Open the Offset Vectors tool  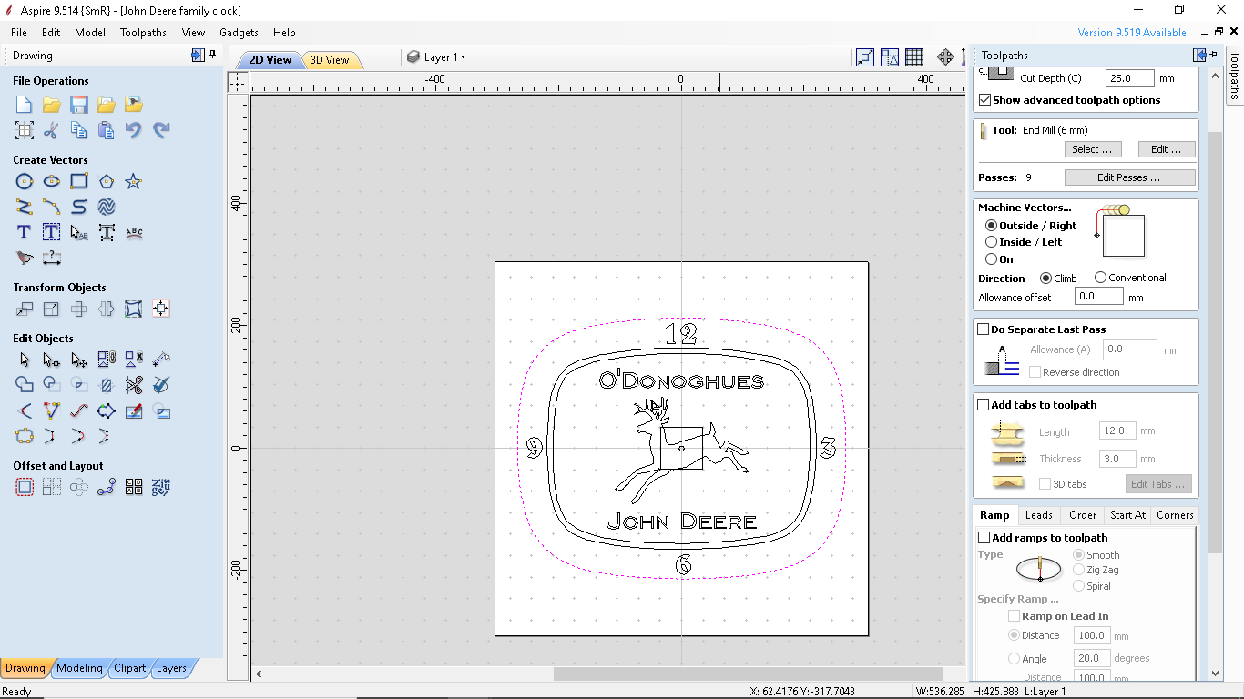click(x=25, y=486)
